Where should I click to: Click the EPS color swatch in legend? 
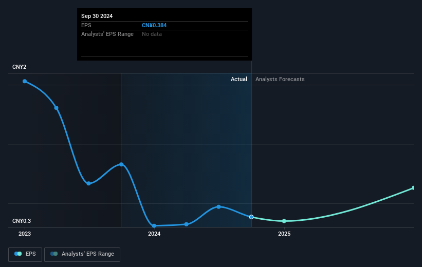18,254
